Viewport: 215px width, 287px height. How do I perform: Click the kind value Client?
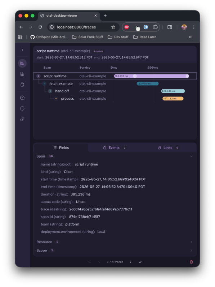click(69, 172)
